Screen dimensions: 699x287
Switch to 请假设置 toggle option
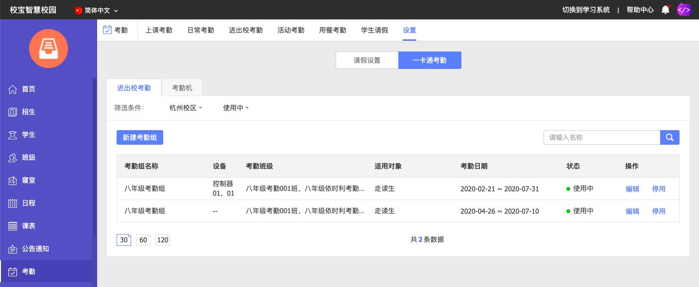click(367, 60)
